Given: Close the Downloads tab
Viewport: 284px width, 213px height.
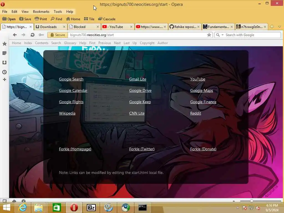Looking at the screenshot, I should pos(64,27).
